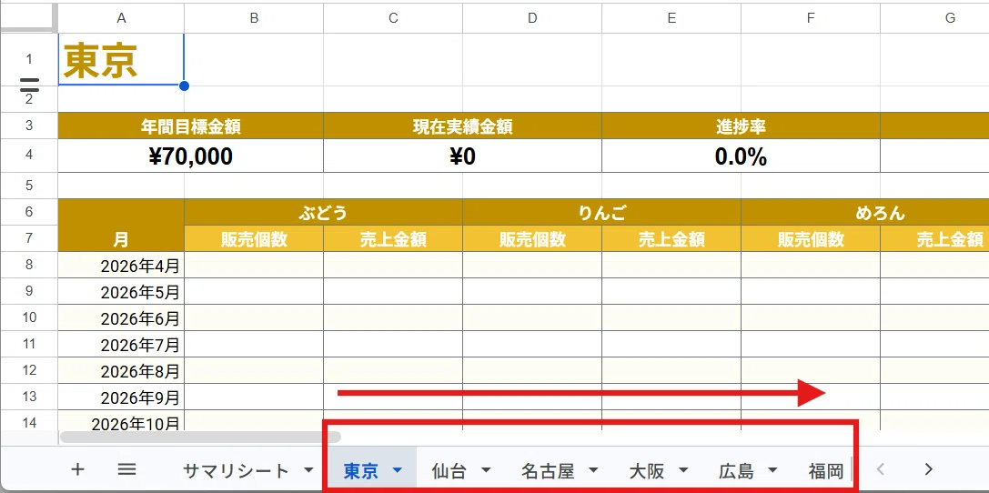Select row 8 header
The image size is (989, 493).
tap(29, 265)
